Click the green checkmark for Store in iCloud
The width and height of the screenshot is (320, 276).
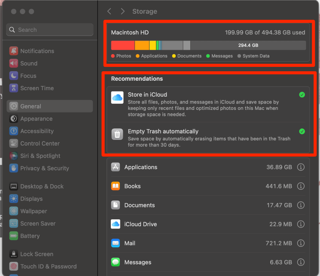click(302, 95)
